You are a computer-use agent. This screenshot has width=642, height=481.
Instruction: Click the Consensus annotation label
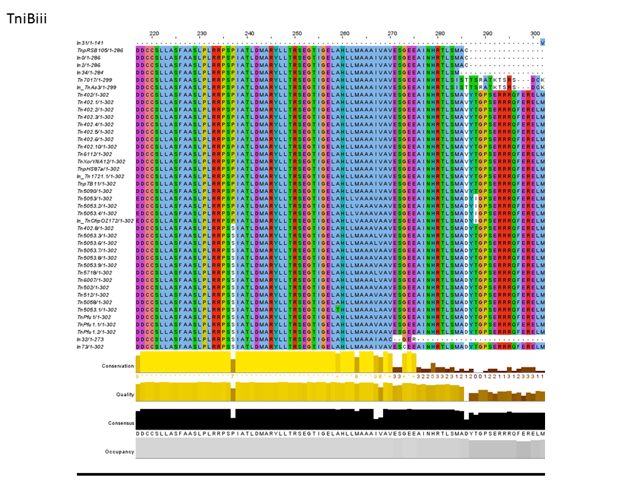[x=121, y=423]
